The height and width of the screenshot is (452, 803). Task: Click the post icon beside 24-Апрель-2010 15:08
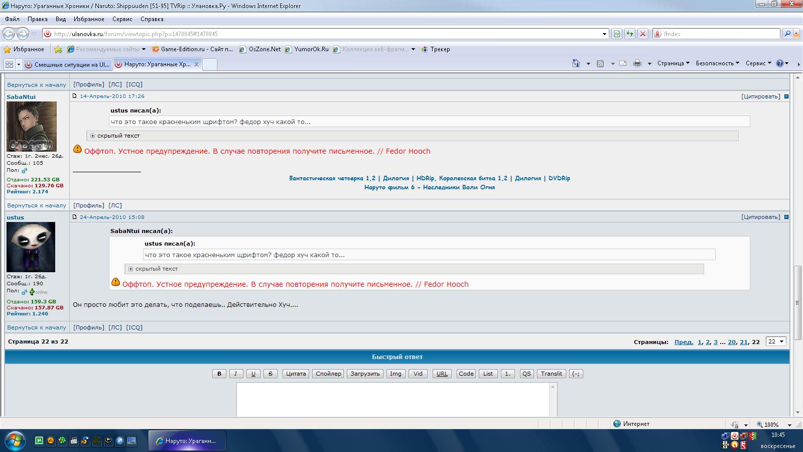point(75,217)
